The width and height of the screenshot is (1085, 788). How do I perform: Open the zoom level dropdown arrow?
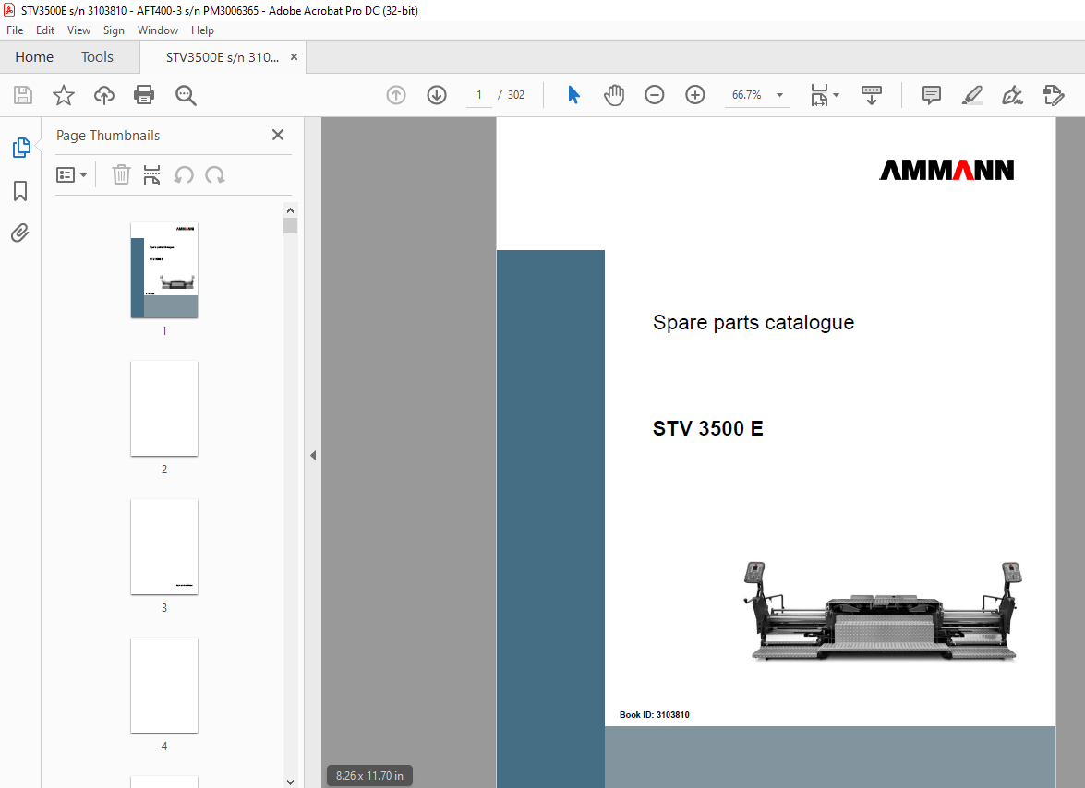click(x=780, y=95)
